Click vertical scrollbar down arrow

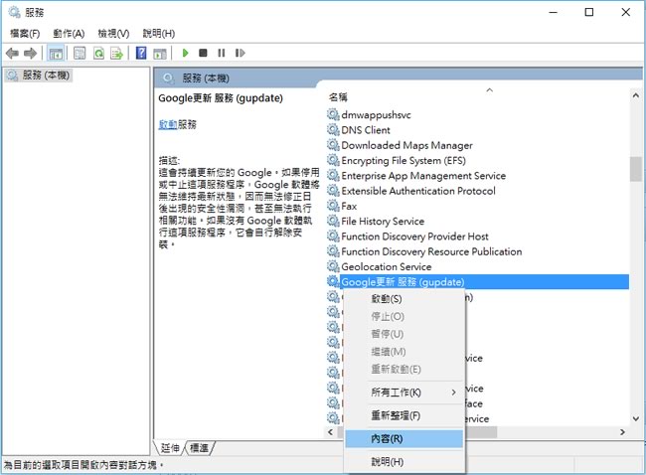tap(636, 418)
